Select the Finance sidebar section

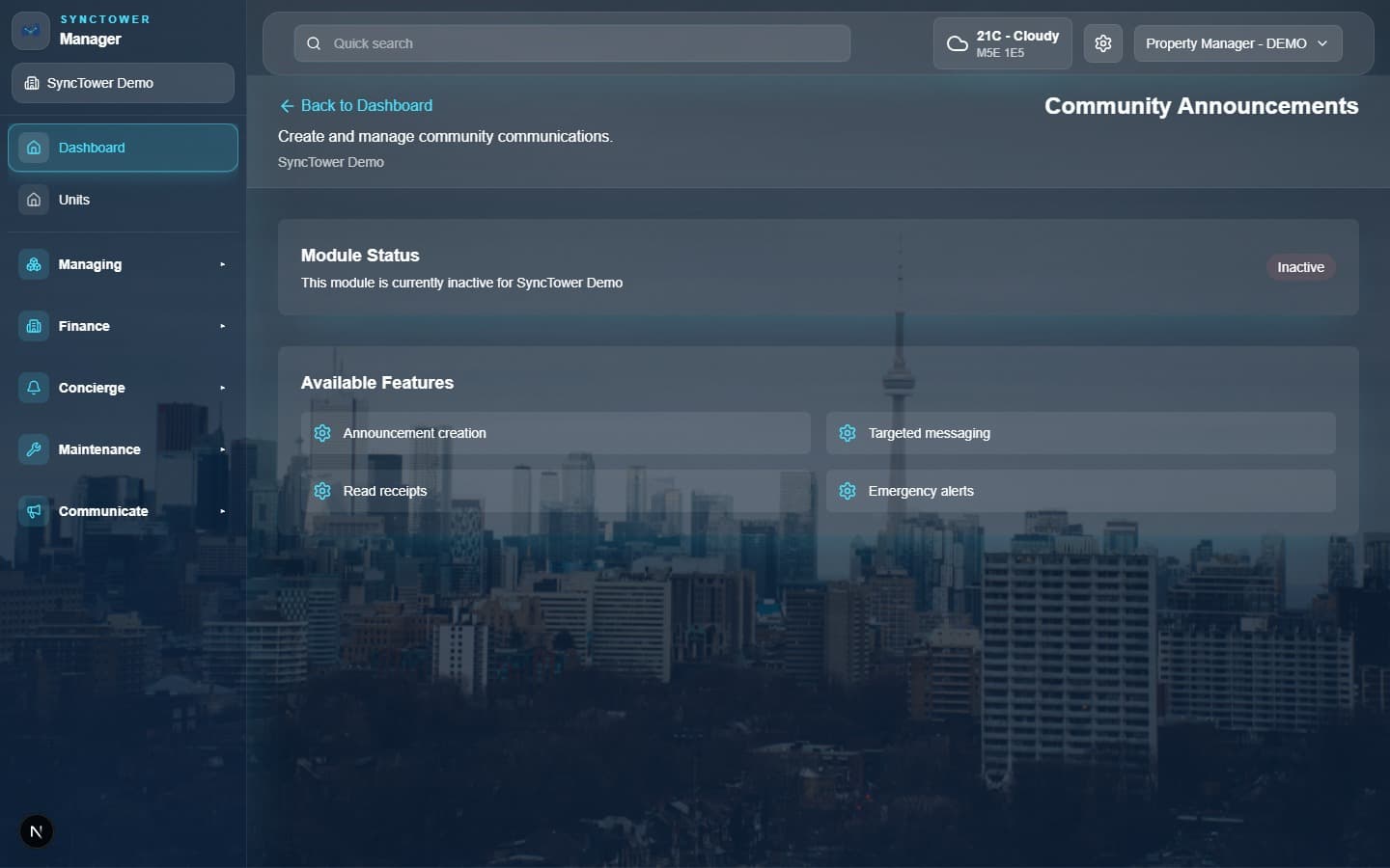pyautogui.click(x=123, y=326)
